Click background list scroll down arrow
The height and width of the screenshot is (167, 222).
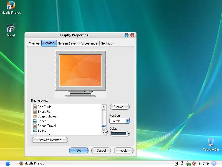click(x=104, y=133)
